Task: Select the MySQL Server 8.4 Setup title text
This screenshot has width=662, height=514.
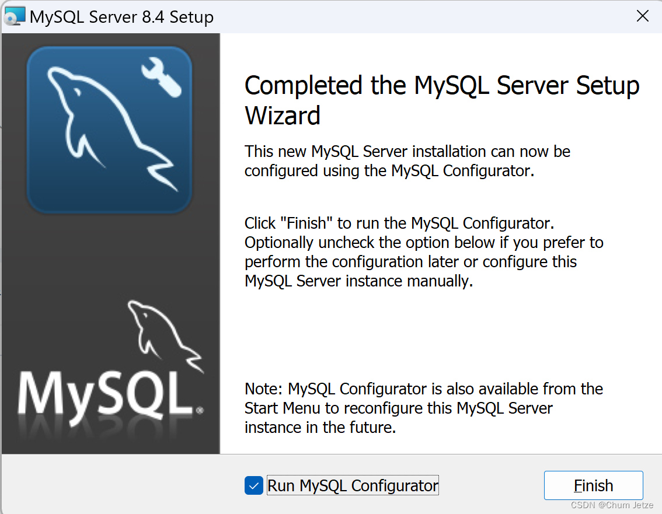Action: point(121,16)
